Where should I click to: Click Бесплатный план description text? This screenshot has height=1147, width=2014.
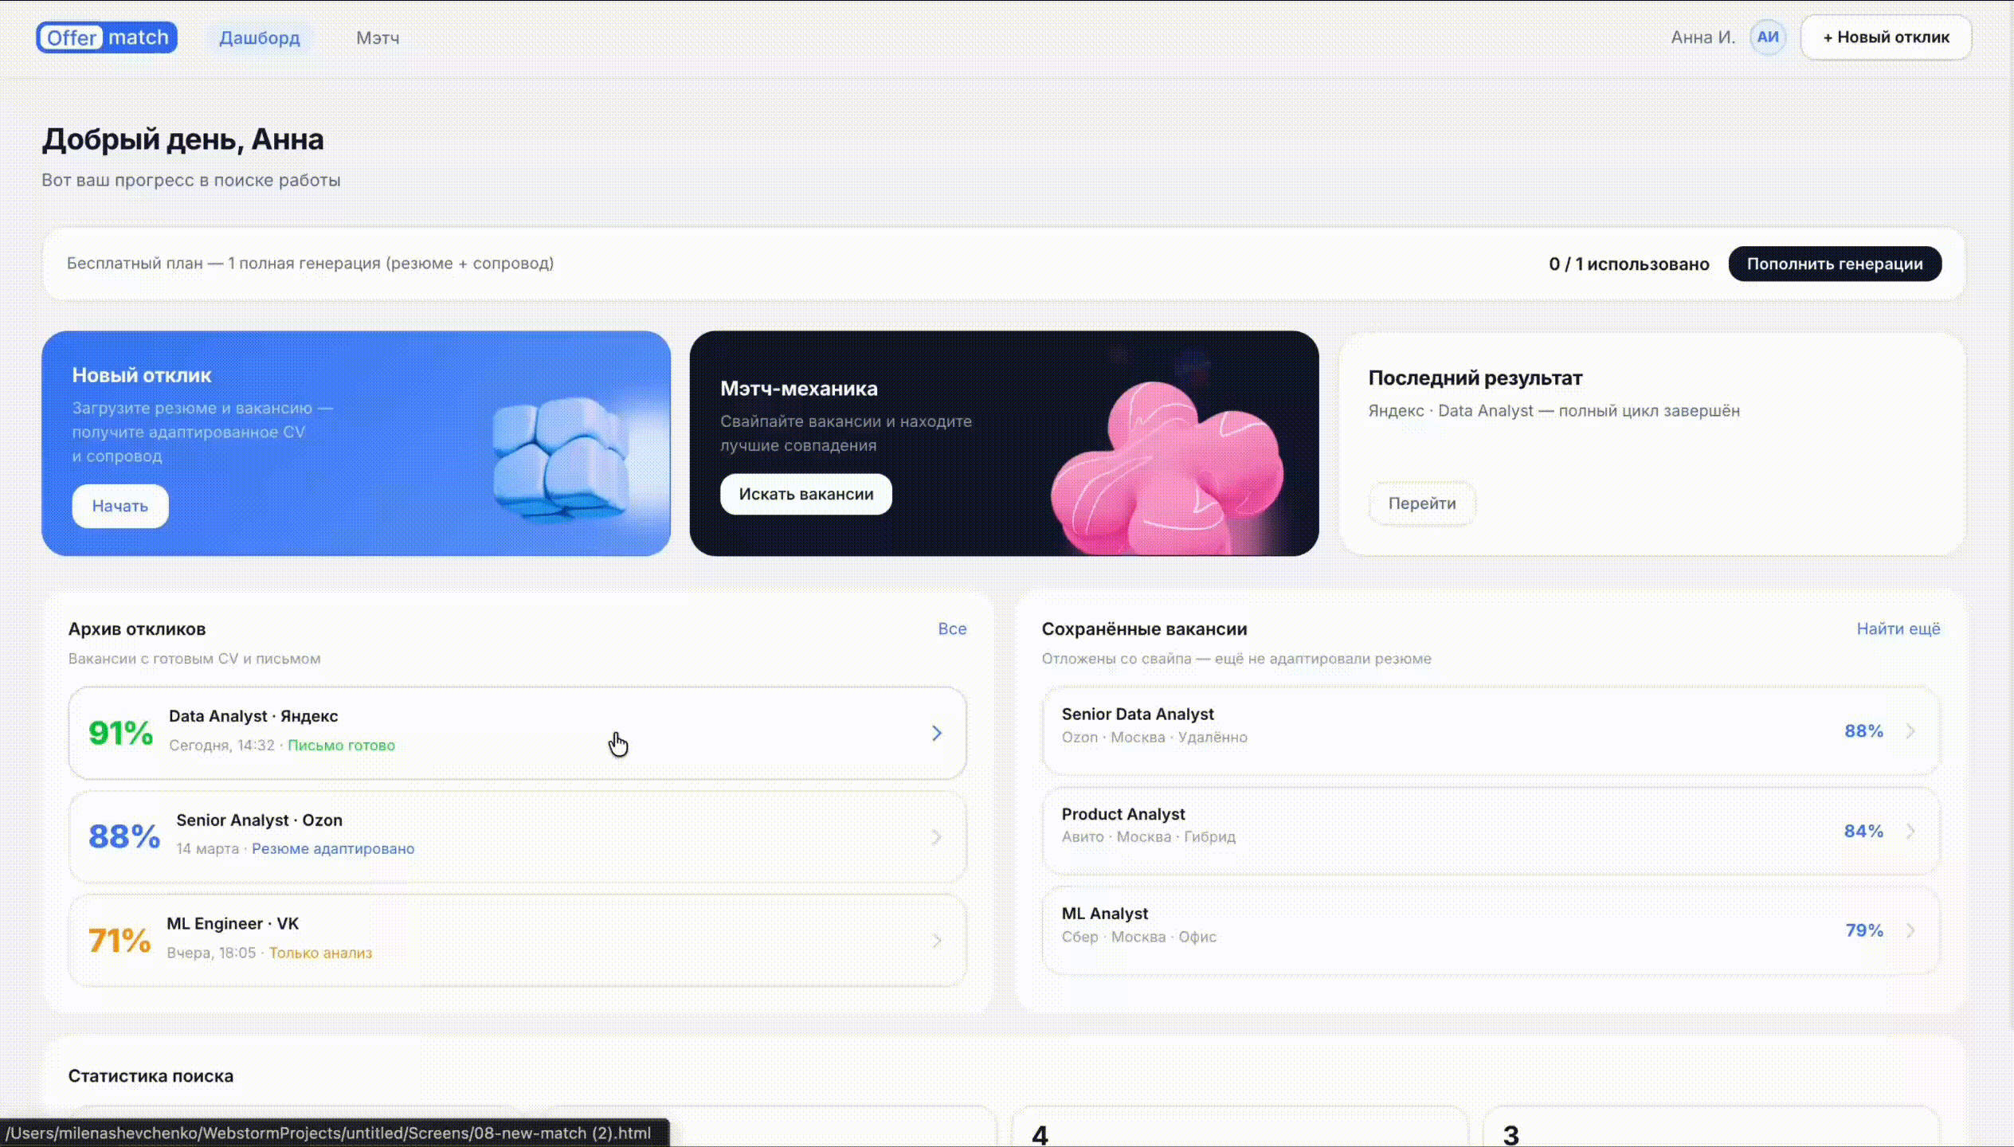point(310,263)
